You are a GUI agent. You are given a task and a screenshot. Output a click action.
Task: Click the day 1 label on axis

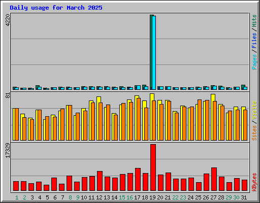point(17,197)
